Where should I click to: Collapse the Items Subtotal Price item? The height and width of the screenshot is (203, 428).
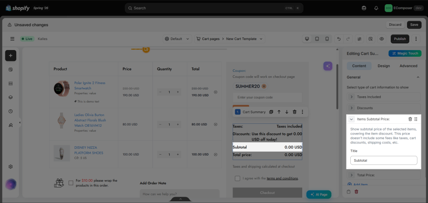[352, 119]
